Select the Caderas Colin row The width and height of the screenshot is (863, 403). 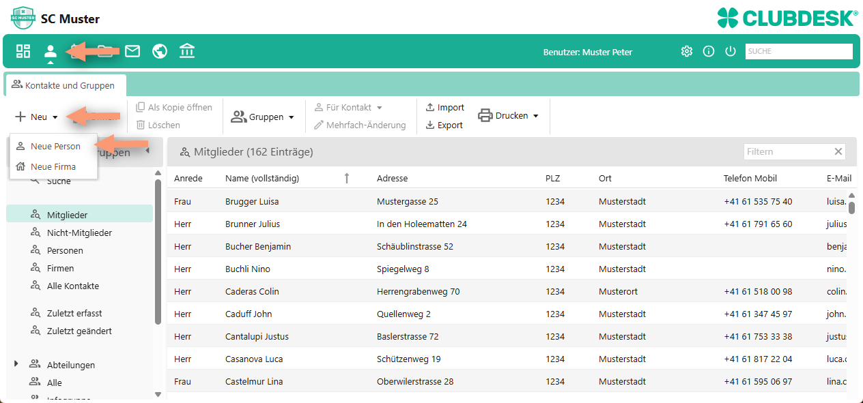[x=507, y=291]
